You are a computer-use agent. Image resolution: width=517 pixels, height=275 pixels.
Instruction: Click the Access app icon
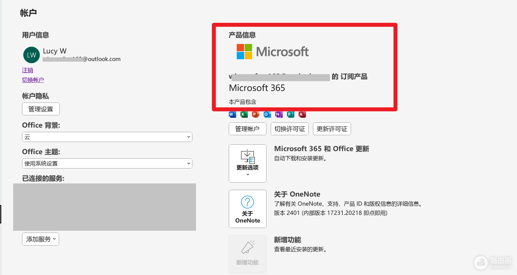click(x=302, y=114)
